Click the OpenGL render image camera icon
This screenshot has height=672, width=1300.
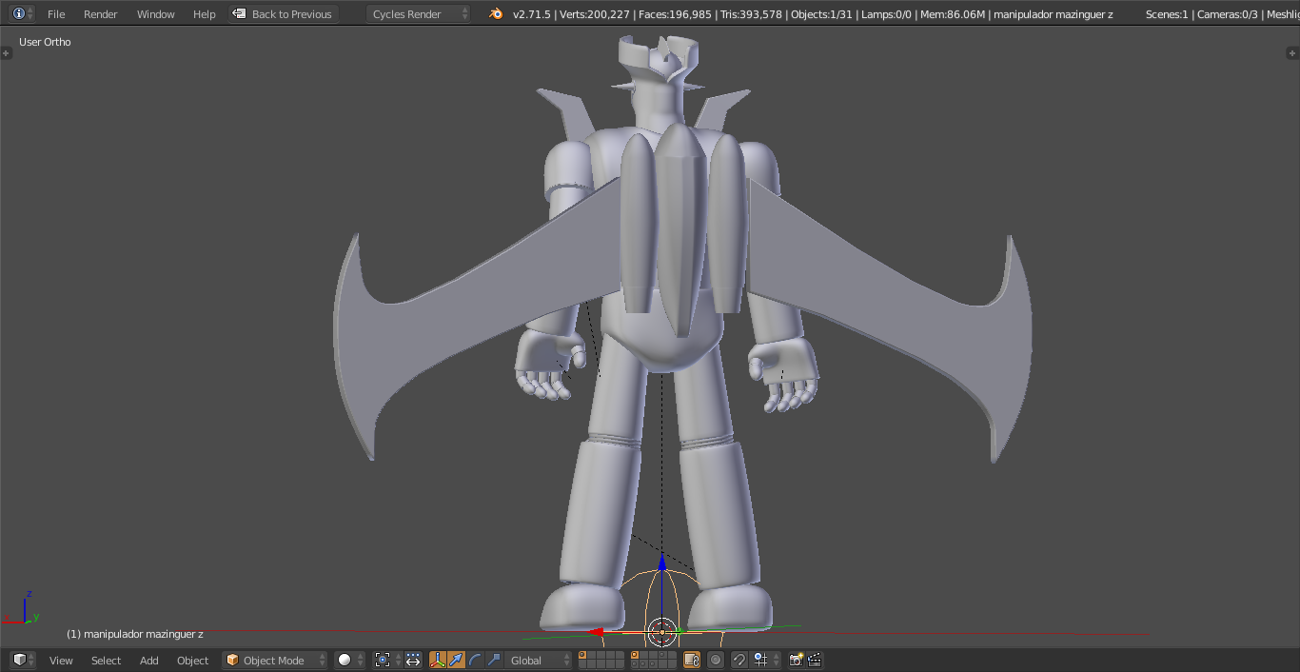[796, 660]
